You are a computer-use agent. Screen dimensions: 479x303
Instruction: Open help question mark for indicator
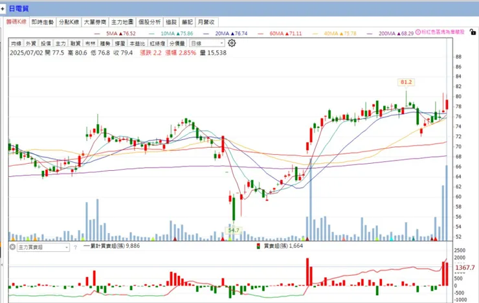[x=75, y=247]
